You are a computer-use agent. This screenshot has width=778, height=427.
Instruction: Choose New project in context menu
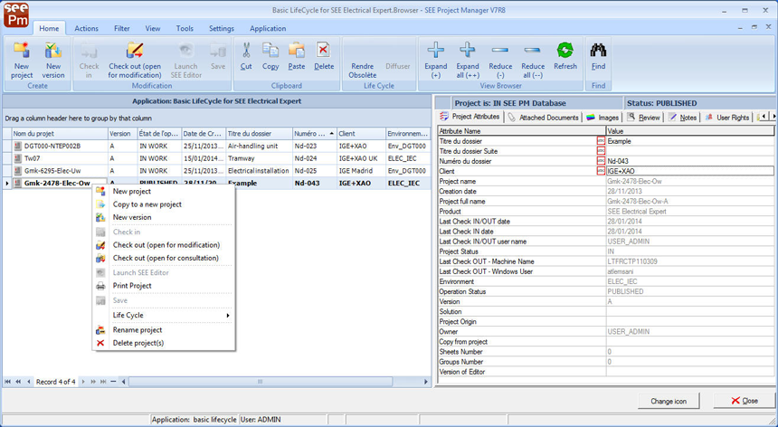(x=131, y=192)
